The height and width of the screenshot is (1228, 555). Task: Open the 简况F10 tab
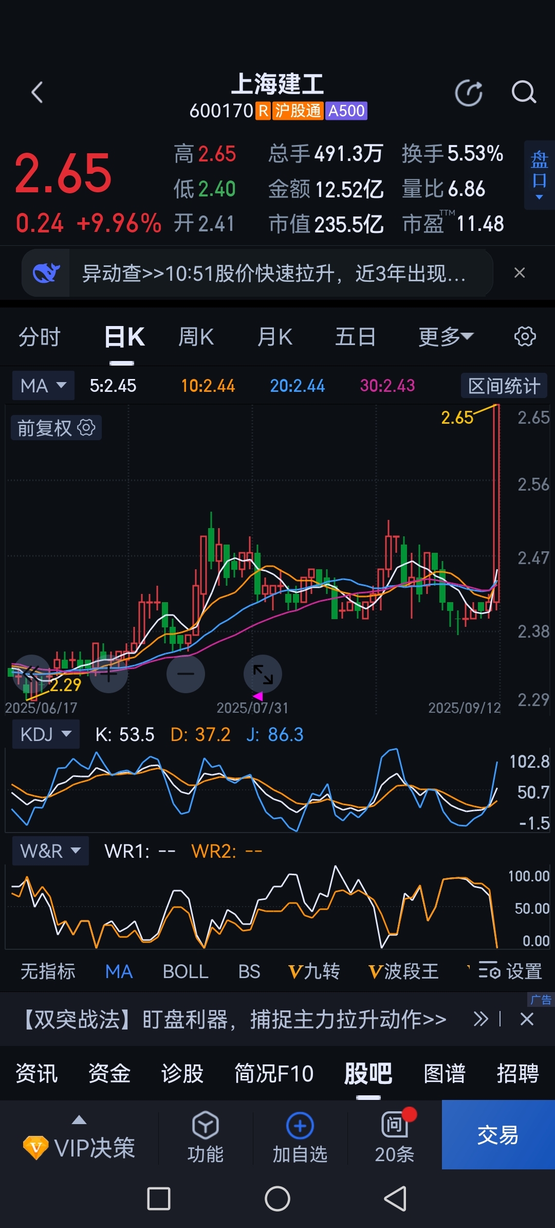(x=274, y=1074)
